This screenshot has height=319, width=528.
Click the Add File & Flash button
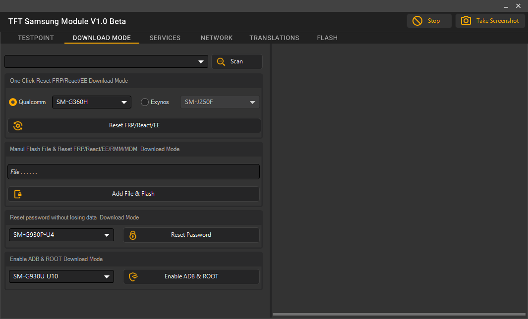tap(133, 194)
